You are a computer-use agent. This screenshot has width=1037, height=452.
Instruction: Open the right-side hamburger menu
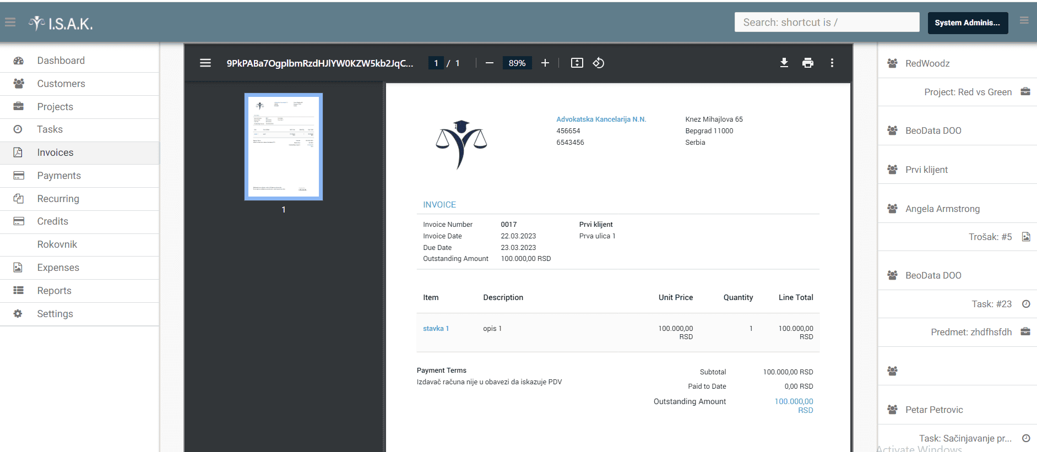point(1024,21)
